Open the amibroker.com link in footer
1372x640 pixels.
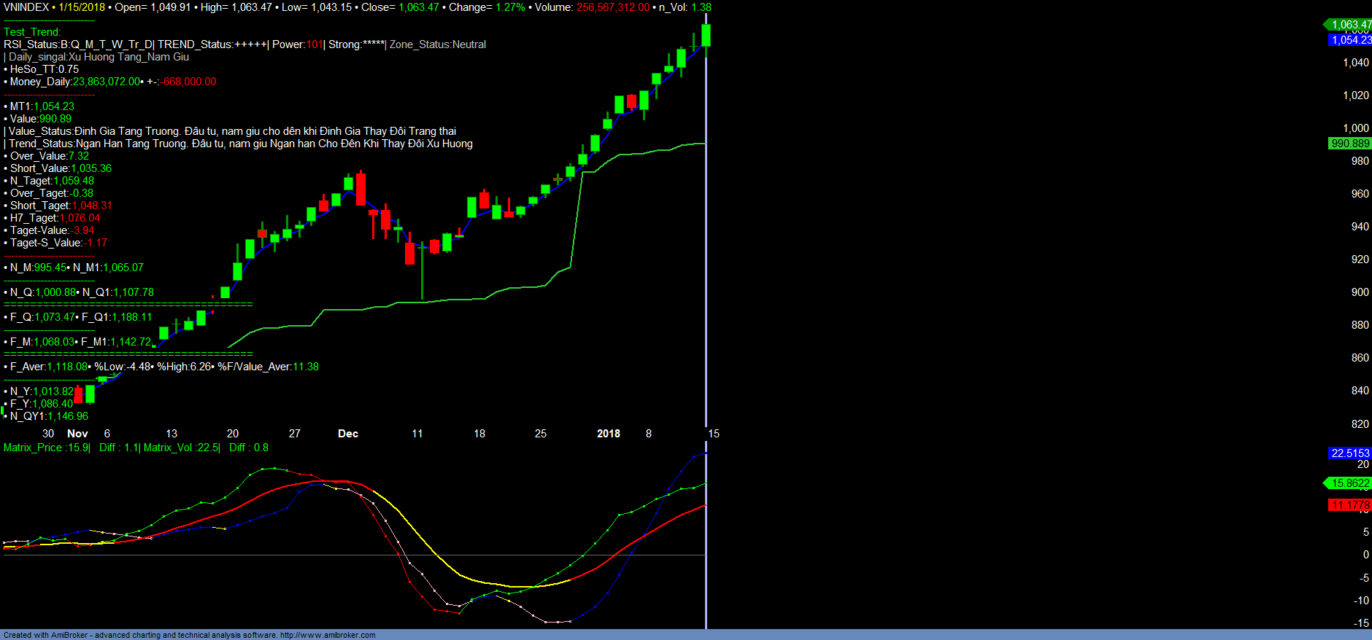[328, 635]
